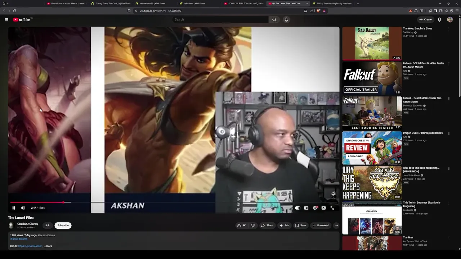Viewport: 461px width, 259px height.
Task: Start voice search with microphone icon
Action: click(286, 19)
